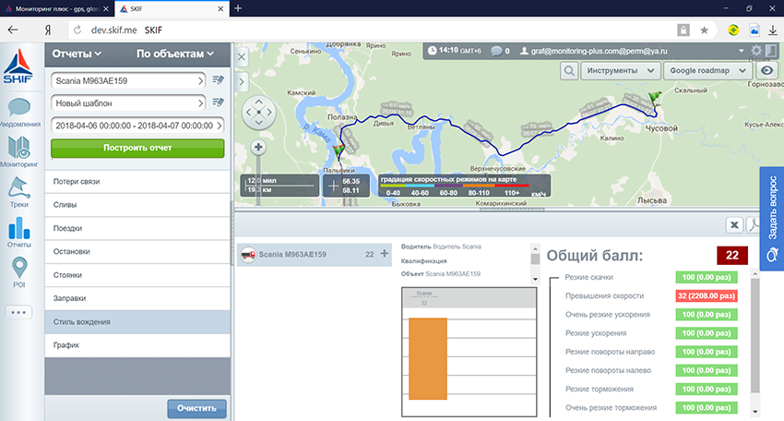Click the Yandex Я button

(47, 30)
